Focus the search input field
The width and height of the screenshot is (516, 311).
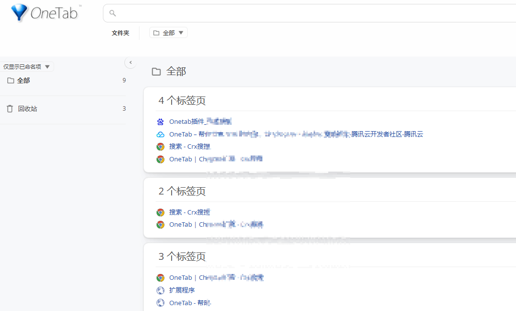309,13
